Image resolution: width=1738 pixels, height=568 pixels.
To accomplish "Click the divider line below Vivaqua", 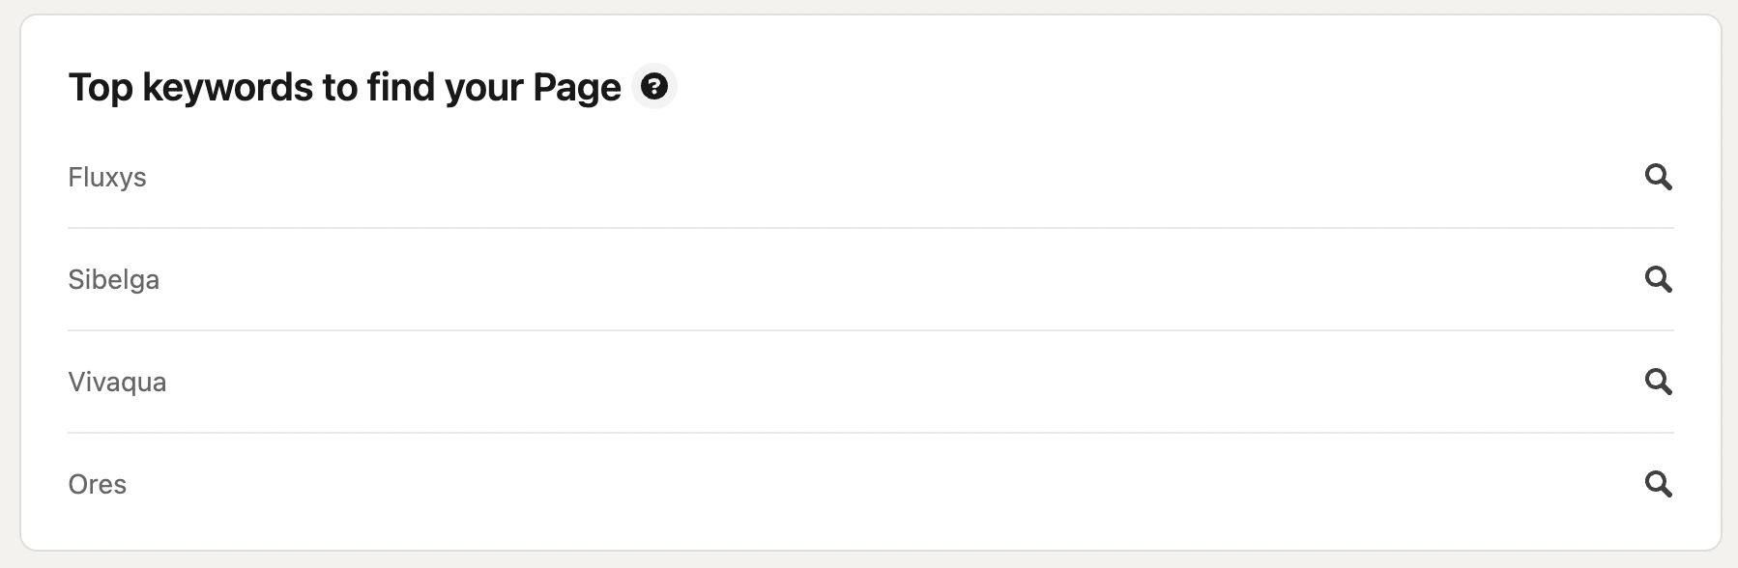I will click(x=870, y=433).
